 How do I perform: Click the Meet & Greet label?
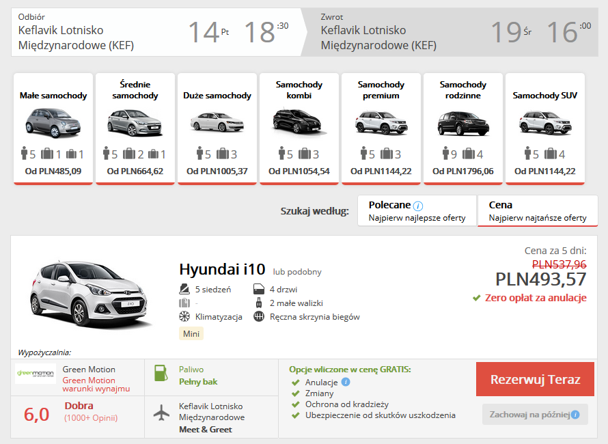click(206, 430)
